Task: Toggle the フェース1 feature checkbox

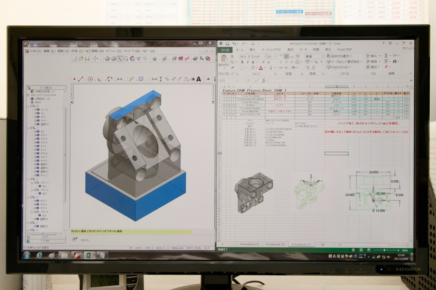Action: tap(36, 110)
